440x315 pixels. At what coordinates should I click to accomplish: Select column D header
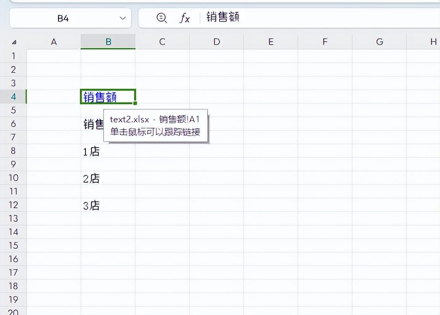click(217, 42)
